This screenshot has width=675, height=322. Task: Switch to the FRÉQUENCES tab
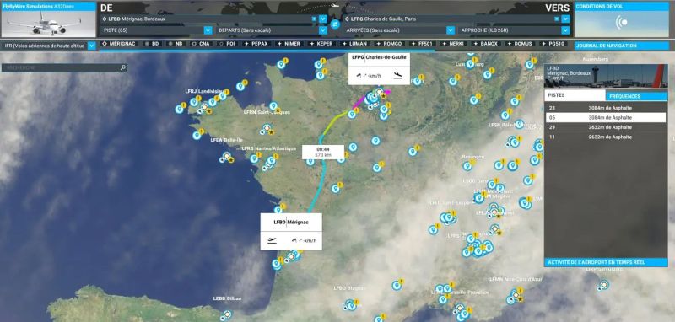(637, 96)
